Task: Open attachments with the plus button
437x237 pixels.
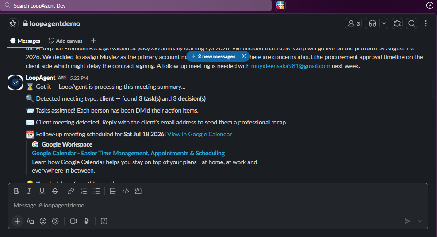Action: pos(17,221)
